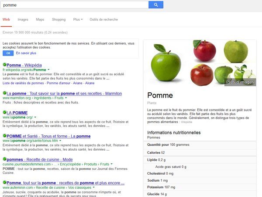Open the Pomme, tout sur la pomme result
Screen dimensions: 262x197
[x=65, y=183]
